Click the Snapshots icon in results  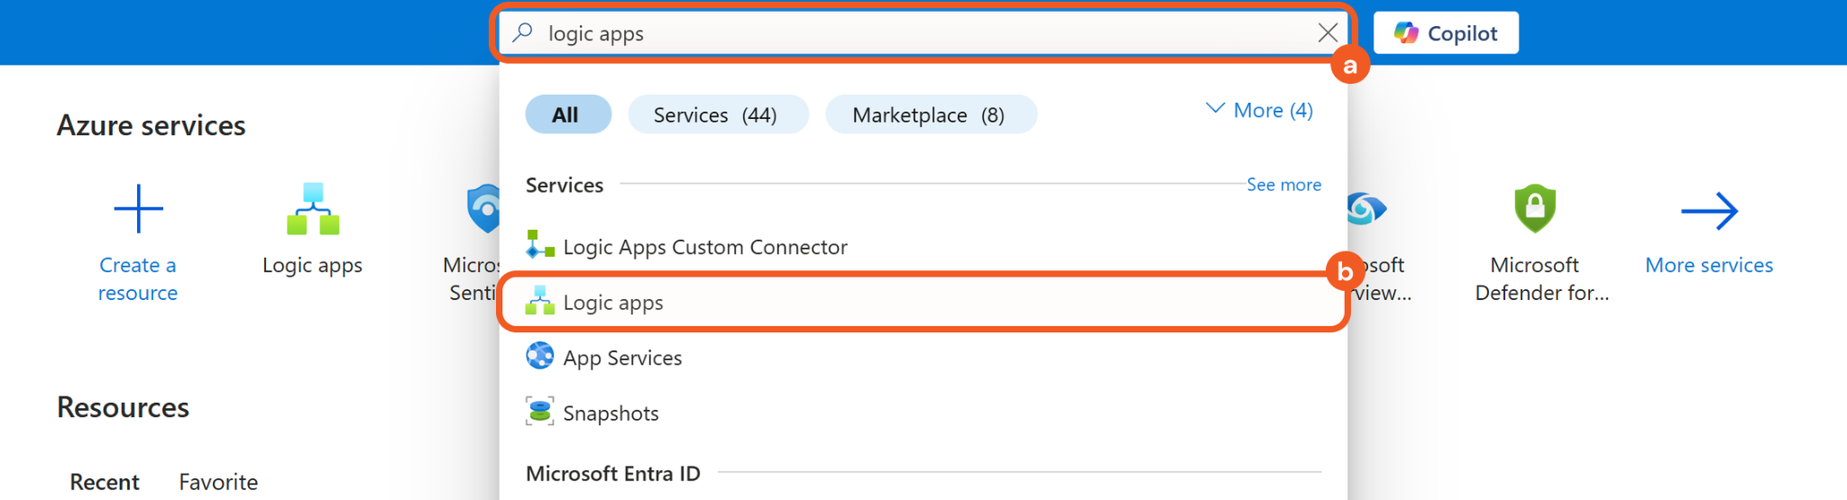coord(539,412)
